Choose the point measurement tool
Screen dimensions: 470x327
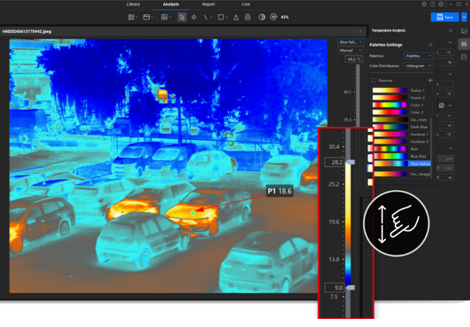194,17
